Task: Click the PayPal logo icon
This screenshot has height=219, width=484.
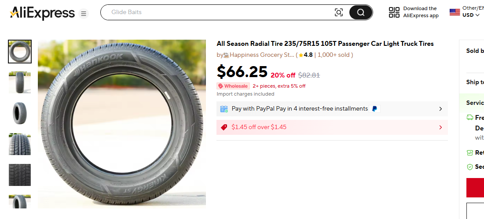Action: tap(374, 109)
